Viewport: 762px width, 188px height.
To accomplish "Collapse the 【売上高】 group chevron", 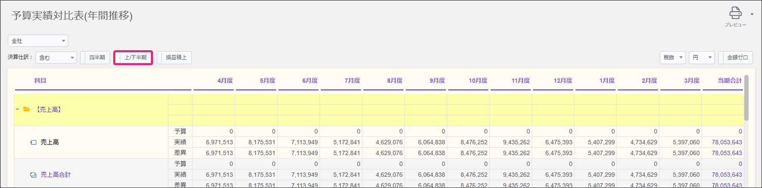I will 17,110.
